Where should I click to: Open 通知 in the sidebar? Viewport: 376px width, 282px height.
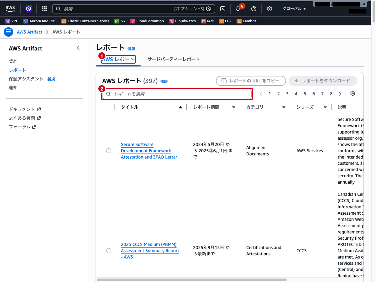point(13,88)
